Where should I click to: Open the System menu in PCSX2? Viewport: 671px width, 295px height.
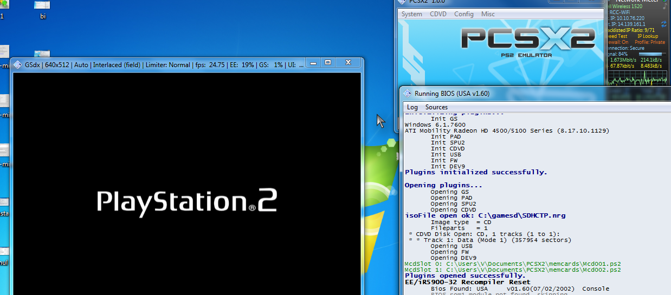point(411,14)
